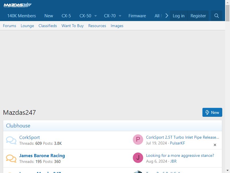Show more navigation items with chevron
Screen dimensions: 230x173
[167, 16]
